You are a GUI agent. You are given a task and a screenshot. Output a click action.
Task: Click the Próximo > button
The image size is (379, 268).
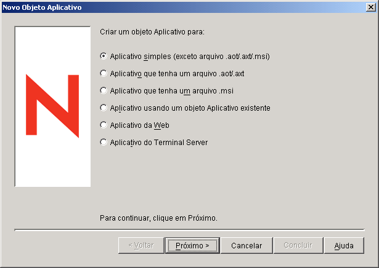[x=192, y=245]
